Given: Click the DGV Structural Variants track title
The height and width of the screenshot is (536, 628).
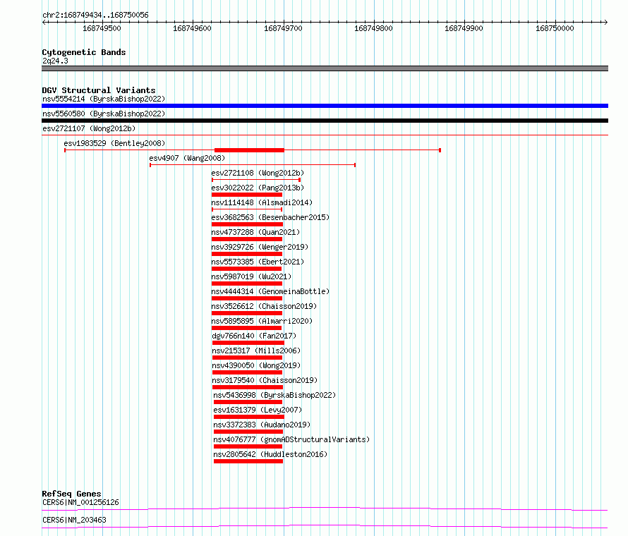Looking at the screenshot, I should pos(99,90).
